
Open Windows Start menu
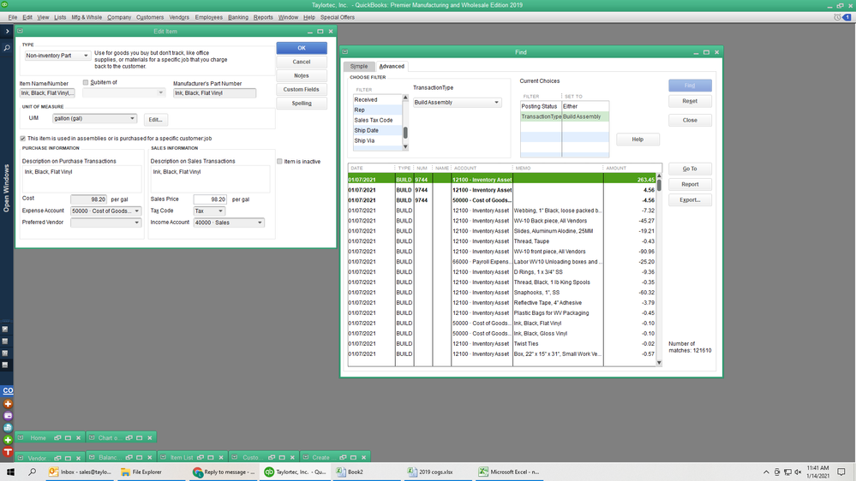(x=11, y=472)
